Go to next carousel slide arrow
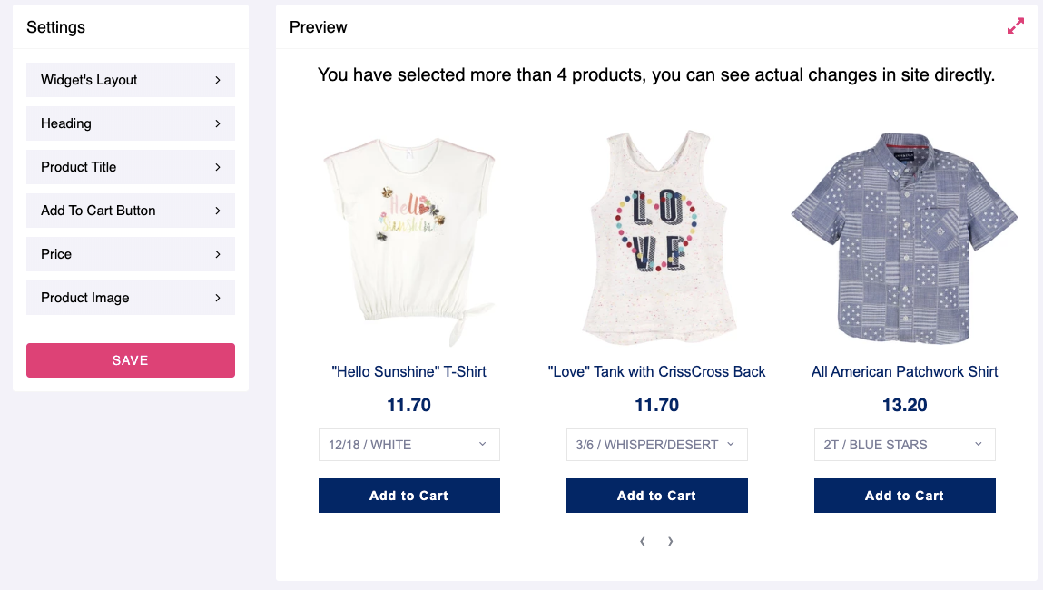1043x590 pixels. (x=671, y=542)
